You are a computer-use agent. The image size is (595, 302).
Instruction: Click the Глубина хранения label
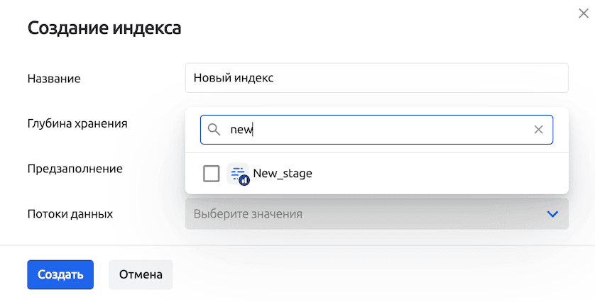[77, 123]
